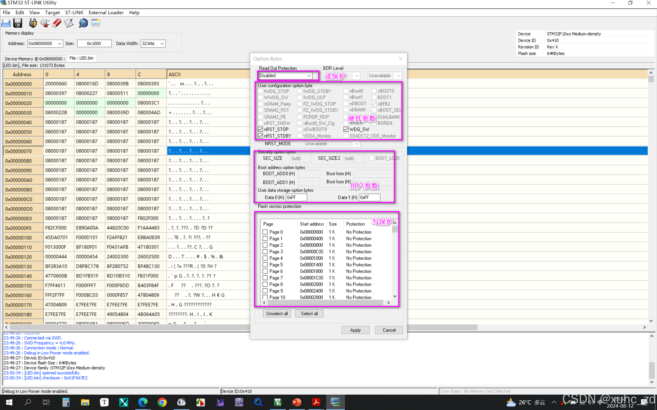Check Page 0 flash sector protection
The height and width of the screenshot is (410, 657).
265,232
